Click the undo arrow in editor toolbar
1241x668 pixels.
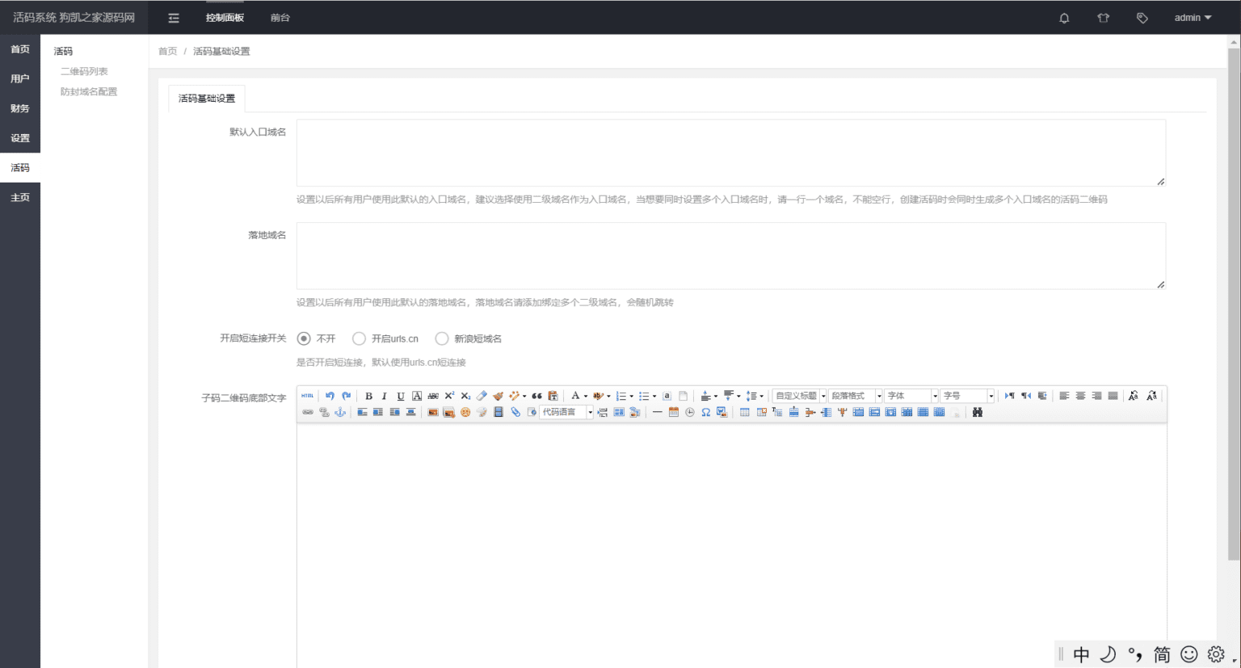pos(330,396)
